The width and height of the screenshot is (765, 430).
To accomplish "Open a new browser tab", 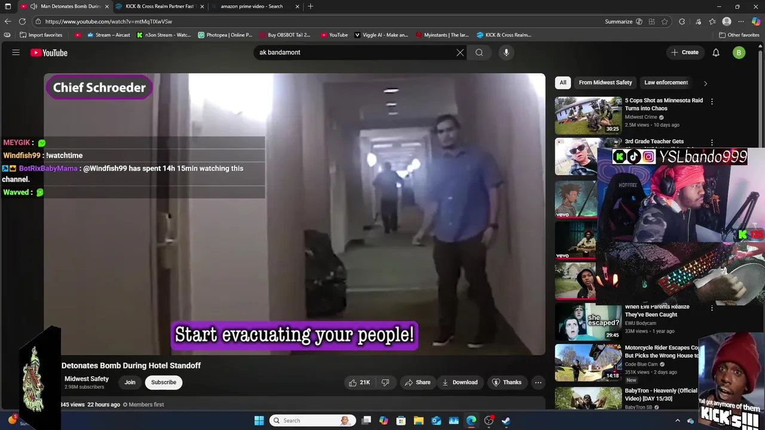I will click(310, 7).
